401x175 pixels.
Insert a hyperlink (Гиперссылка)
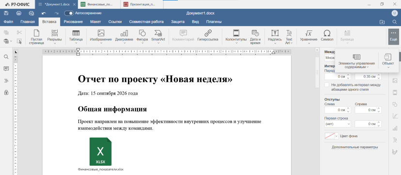(x=208, y=35)
